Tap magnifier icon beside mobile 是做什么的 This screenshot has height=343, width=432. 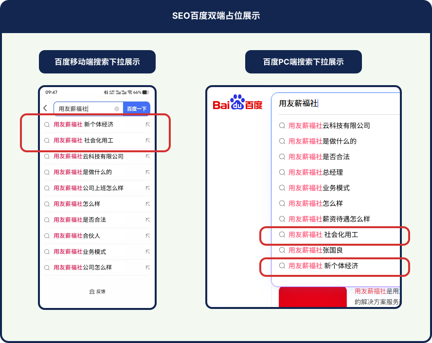coord(47,172)
